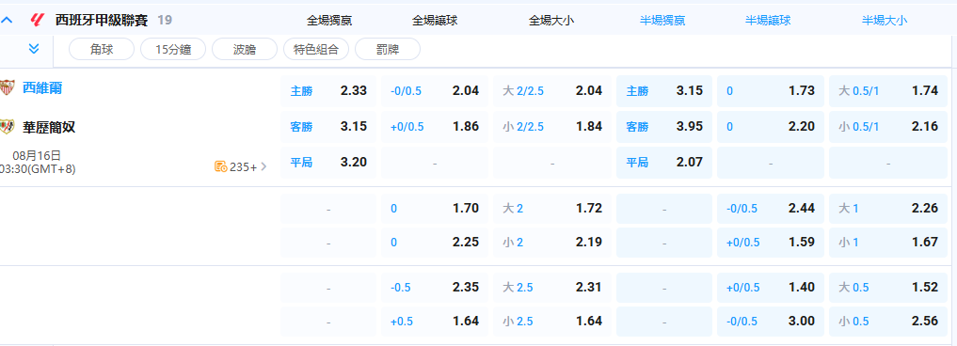The width and height of the screenshot is (957, 346).
Task: Pick 大 1 at 2.26
Action: pos(888,209)
